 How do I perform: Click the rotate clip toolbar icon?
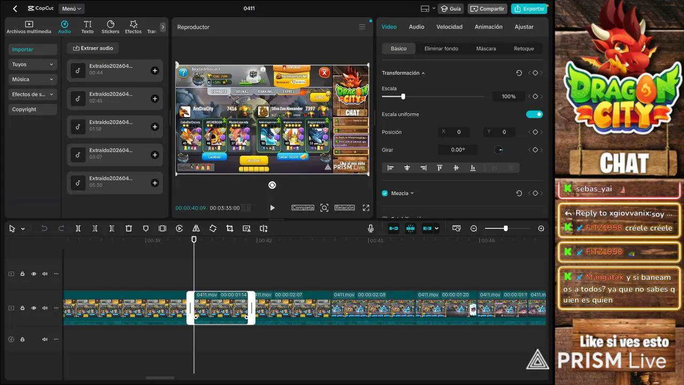(213, 228)
